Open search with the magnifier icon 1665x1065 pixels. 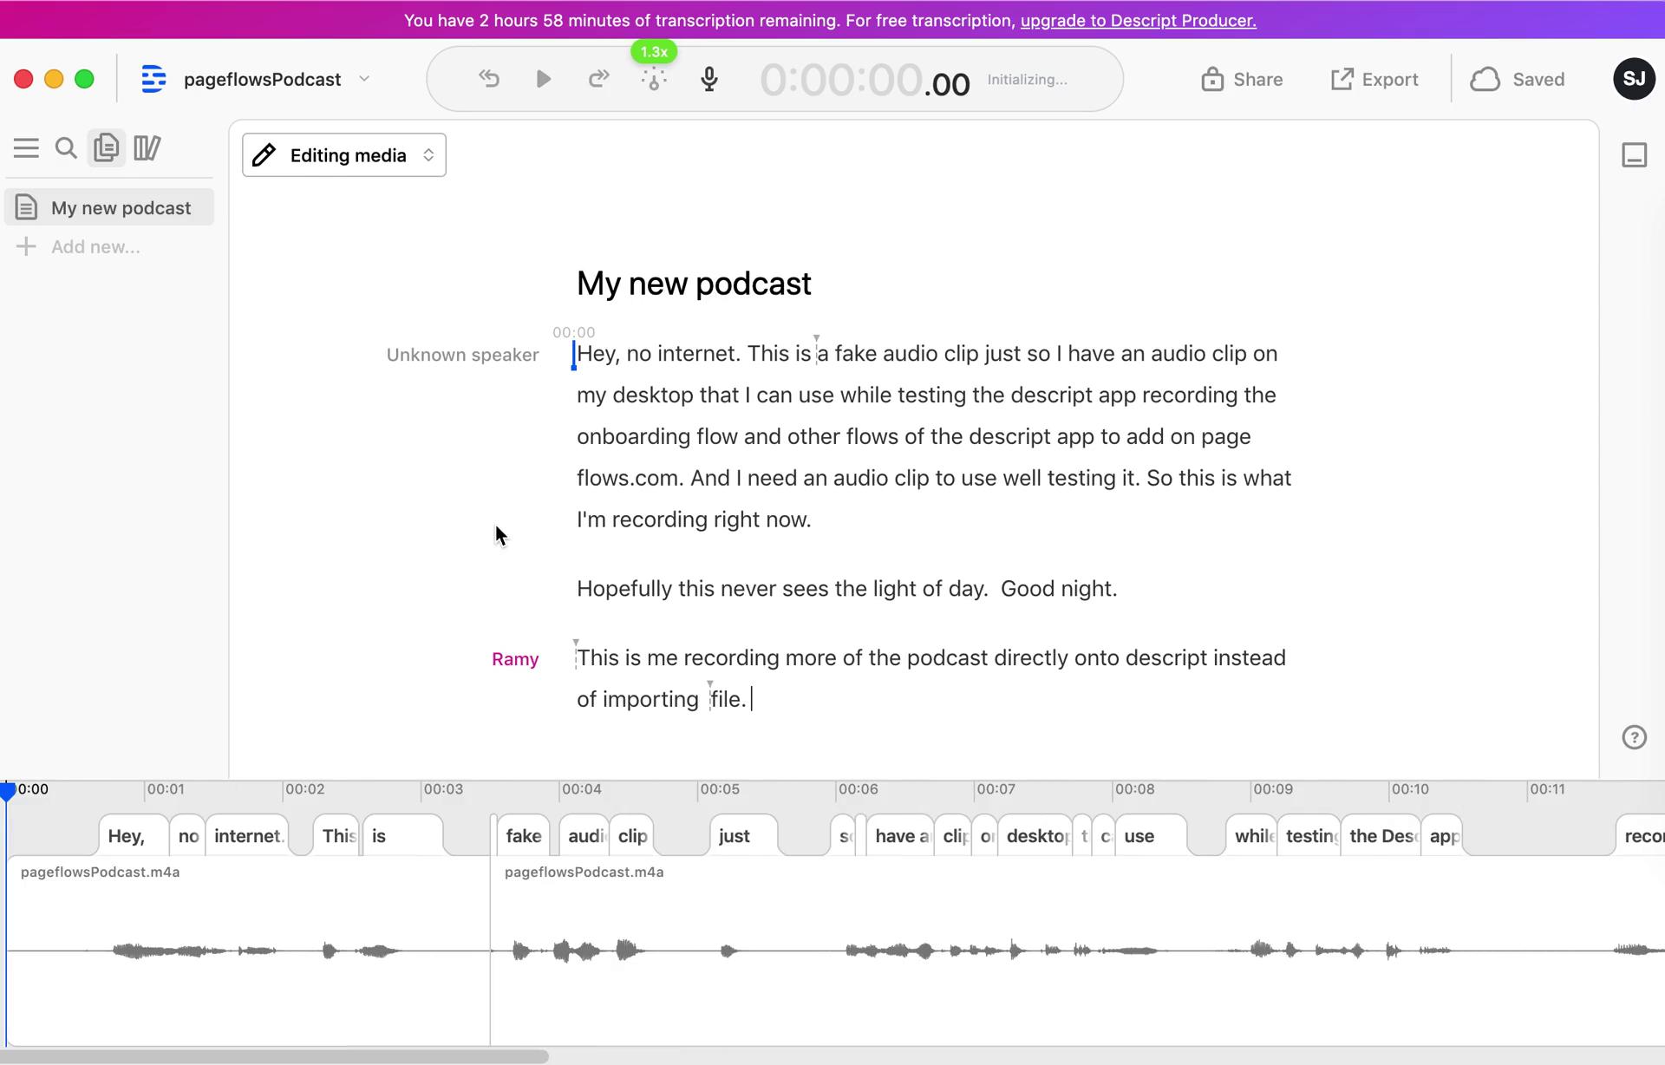(x=66, y=148)
